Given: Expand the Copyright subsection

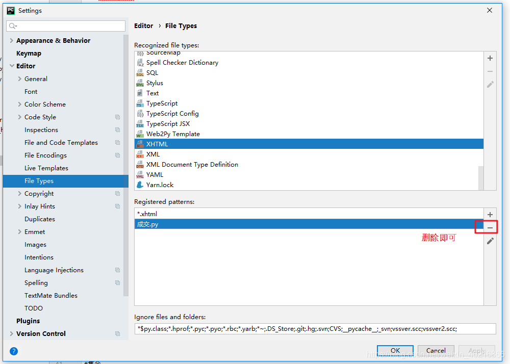Looking at the screenshot, I should point(20,193).
